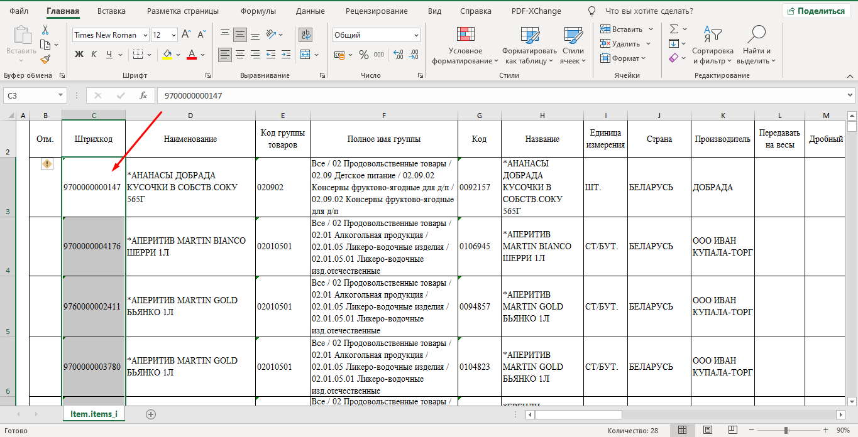Click the error warning icon in cell B3
This screenshot has height=437, width=858.
[47, 163]
